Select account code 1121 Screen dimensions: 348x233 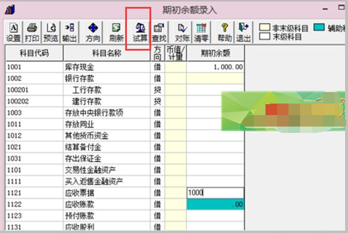(14, 193)
